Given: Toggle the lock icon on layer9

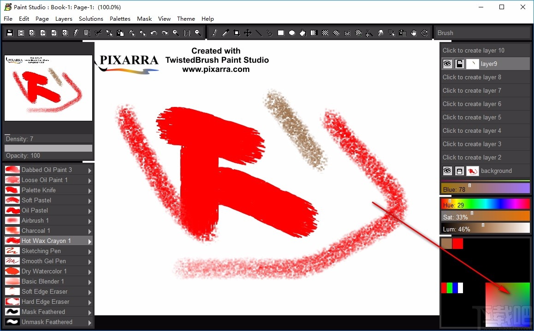Looking at the screenshot, I should pos(459,64).
